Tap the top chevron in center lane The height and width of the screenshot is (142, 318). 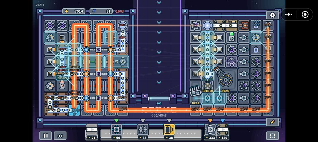[x=159, y=2]
